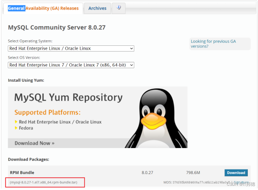Click the Supported Platforms heading
This screenshot has height=190, width=258.
click(x=47, y=112)
